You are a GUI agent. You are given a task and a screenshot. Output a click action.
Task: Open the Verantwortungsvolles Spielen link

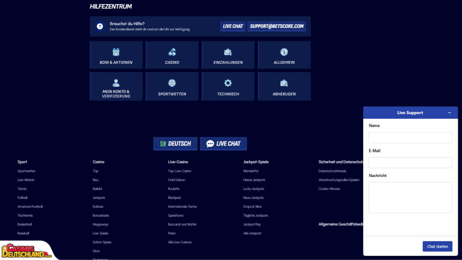[x=339, y=180]
